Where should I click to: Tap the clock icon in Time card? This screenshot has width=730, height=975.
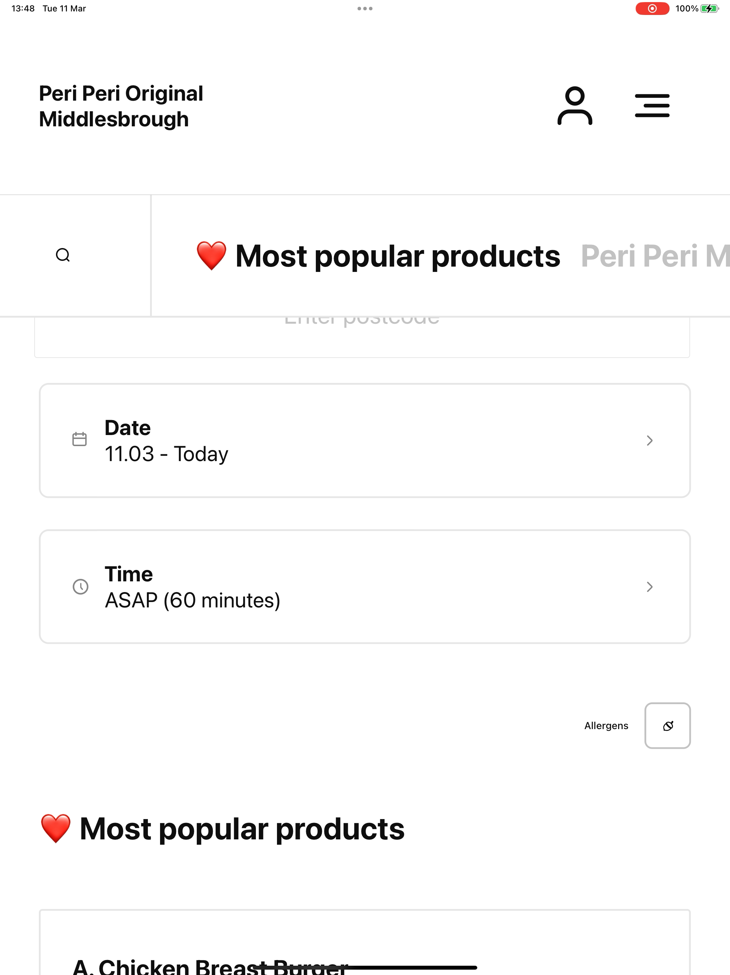point(80,587)
